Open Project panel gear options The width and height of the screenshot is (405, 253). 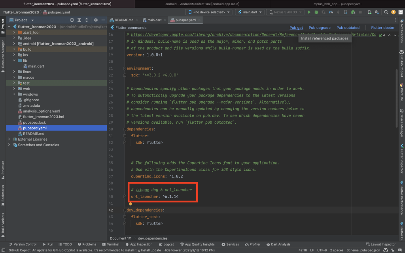(96, 20)
